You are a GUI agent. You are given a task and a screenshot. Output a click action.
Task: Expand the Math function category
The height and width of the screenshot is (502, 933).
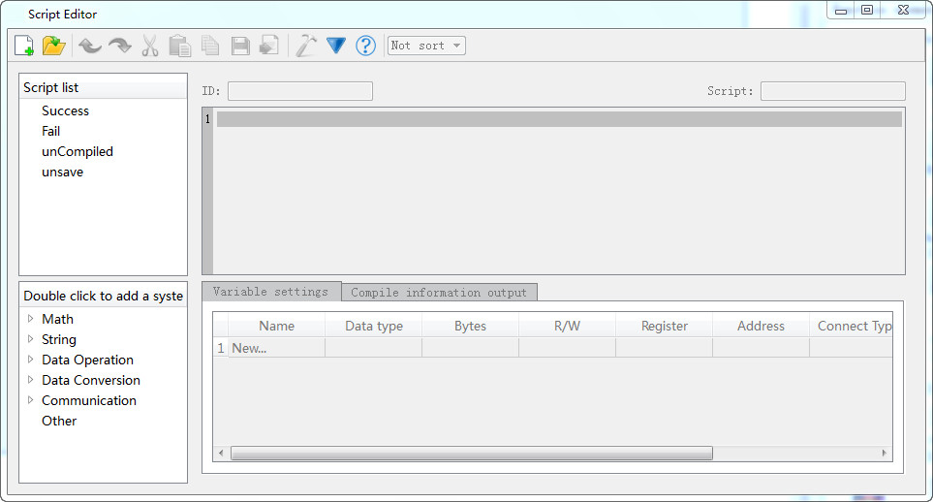point(30,319)
